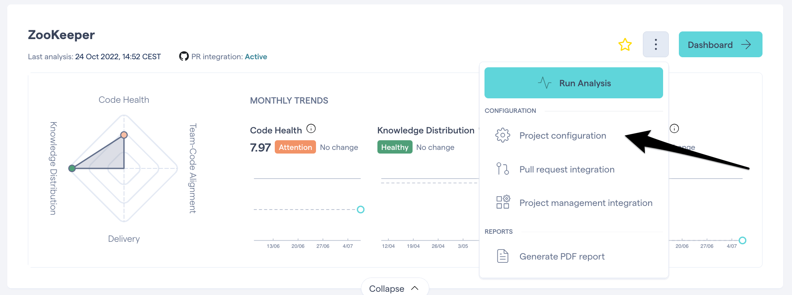Click the orange Code Health radar point
The image size is (792, 295).
pos(124,135)
